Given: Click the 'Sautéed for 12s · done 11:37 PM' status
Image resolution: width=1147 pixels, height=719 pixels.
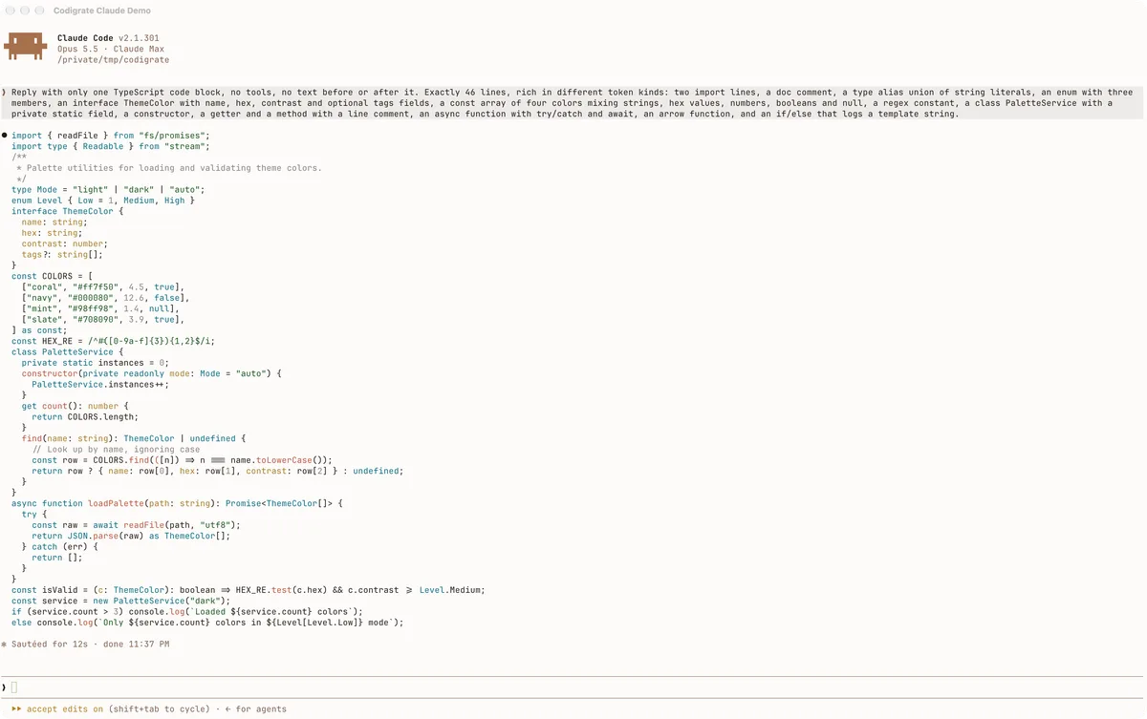Looking at the screenshot, I should click(91, 645).
